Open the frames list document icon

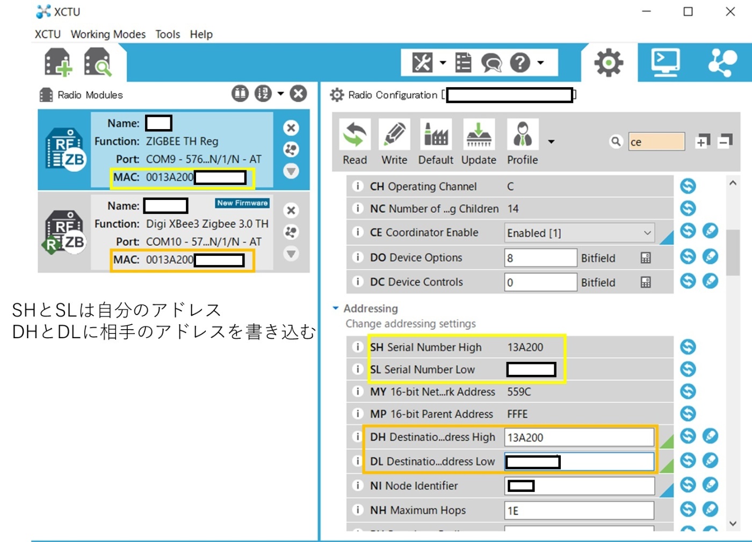tap(463, 62)
